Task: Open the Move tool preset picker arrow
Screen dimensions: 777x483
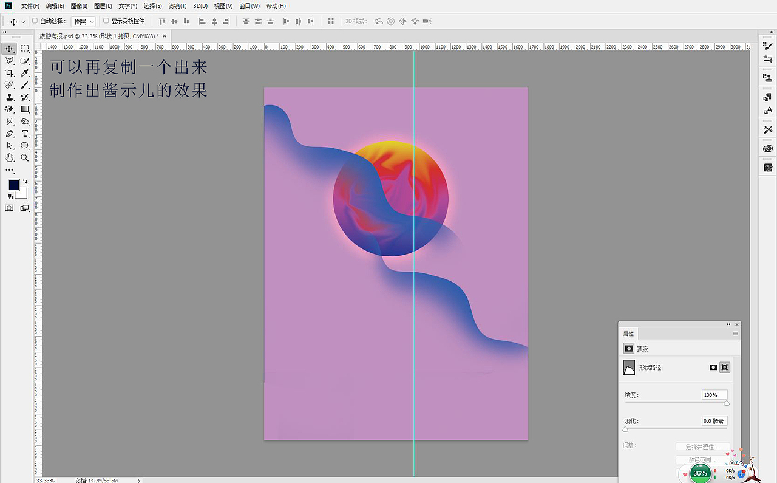Action: (23, 21)
